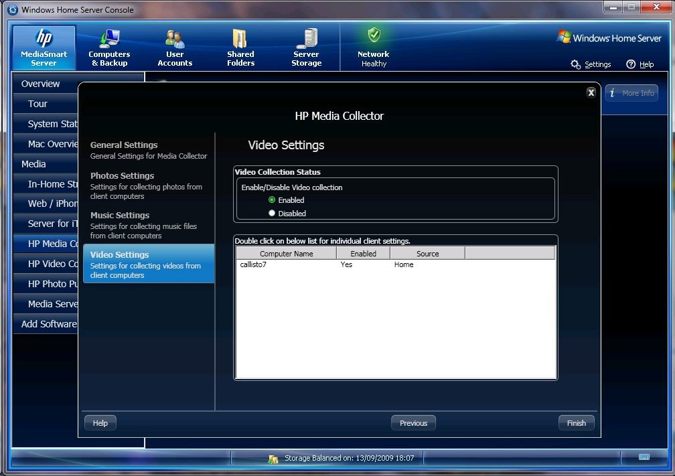Viewport: 675px width, 476px height.
Task: Sort by Computer Name column header
Action: pos(287,254)
